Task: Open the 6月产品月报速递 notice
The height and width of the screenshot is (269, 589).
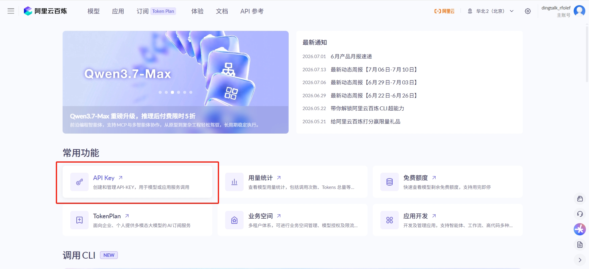Action: tap(351, 57)
